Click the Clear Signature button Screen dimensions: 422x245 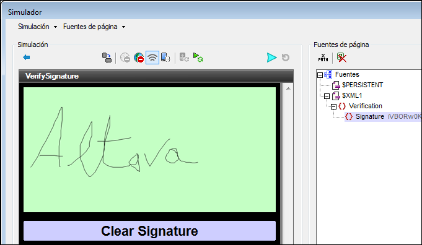[149, 231]
